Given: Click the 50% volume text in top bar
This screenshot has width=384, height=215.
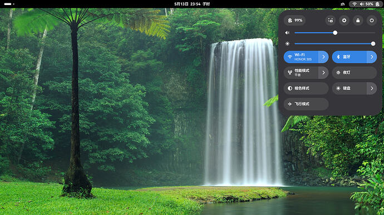Looking at the screenshot, I should click(x=370, y=4).
